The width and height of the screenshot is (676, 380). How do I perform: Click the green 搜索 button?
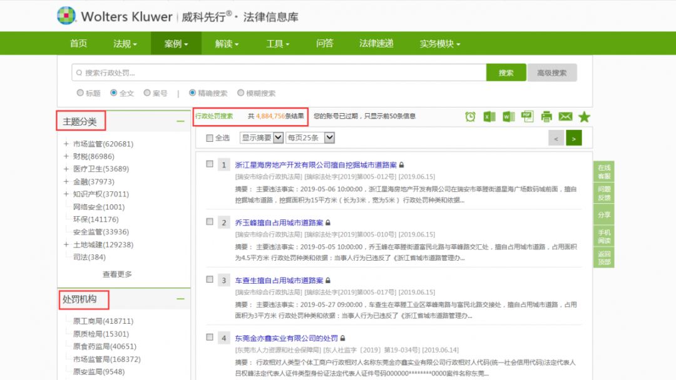[x=506, y=72]
